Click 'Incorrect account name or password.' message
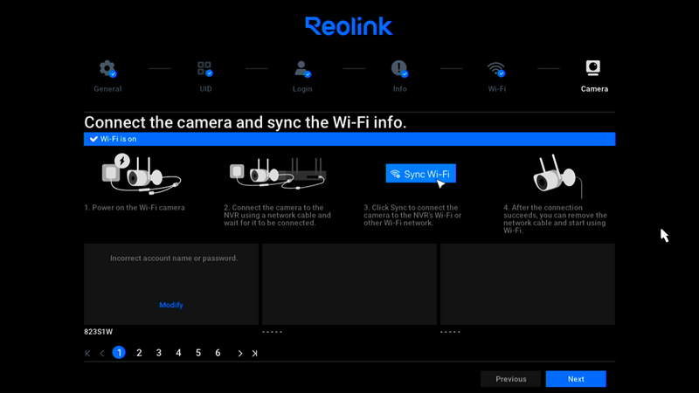The height and width of the screenshot is (393, 699). 174,258
